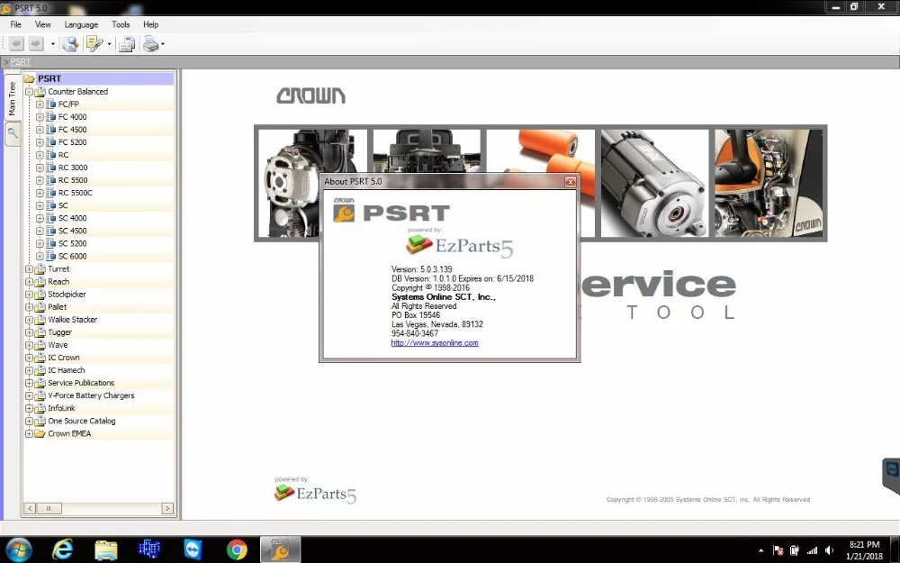Open the sysonline.com link in About dialog

[x=435, y=343]
